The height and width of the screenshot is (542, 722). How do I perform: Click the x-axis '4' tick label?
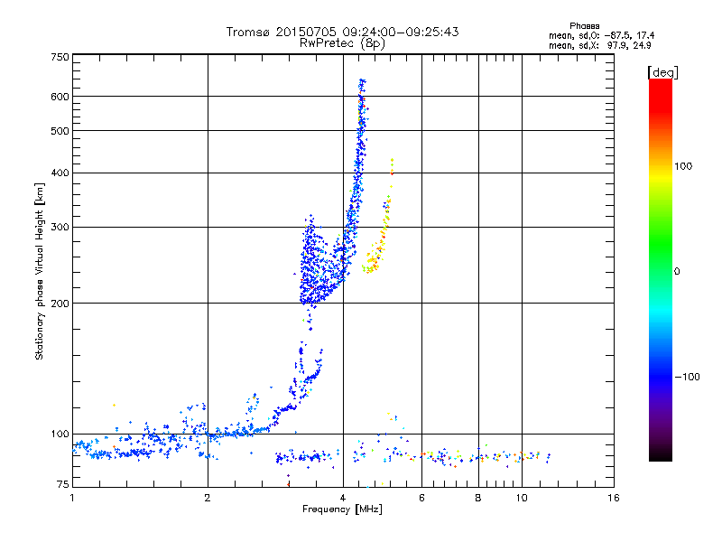click(x=343, y=498)
